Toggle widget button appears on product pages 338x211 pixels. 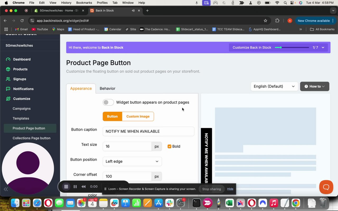(x=108, y=102)
